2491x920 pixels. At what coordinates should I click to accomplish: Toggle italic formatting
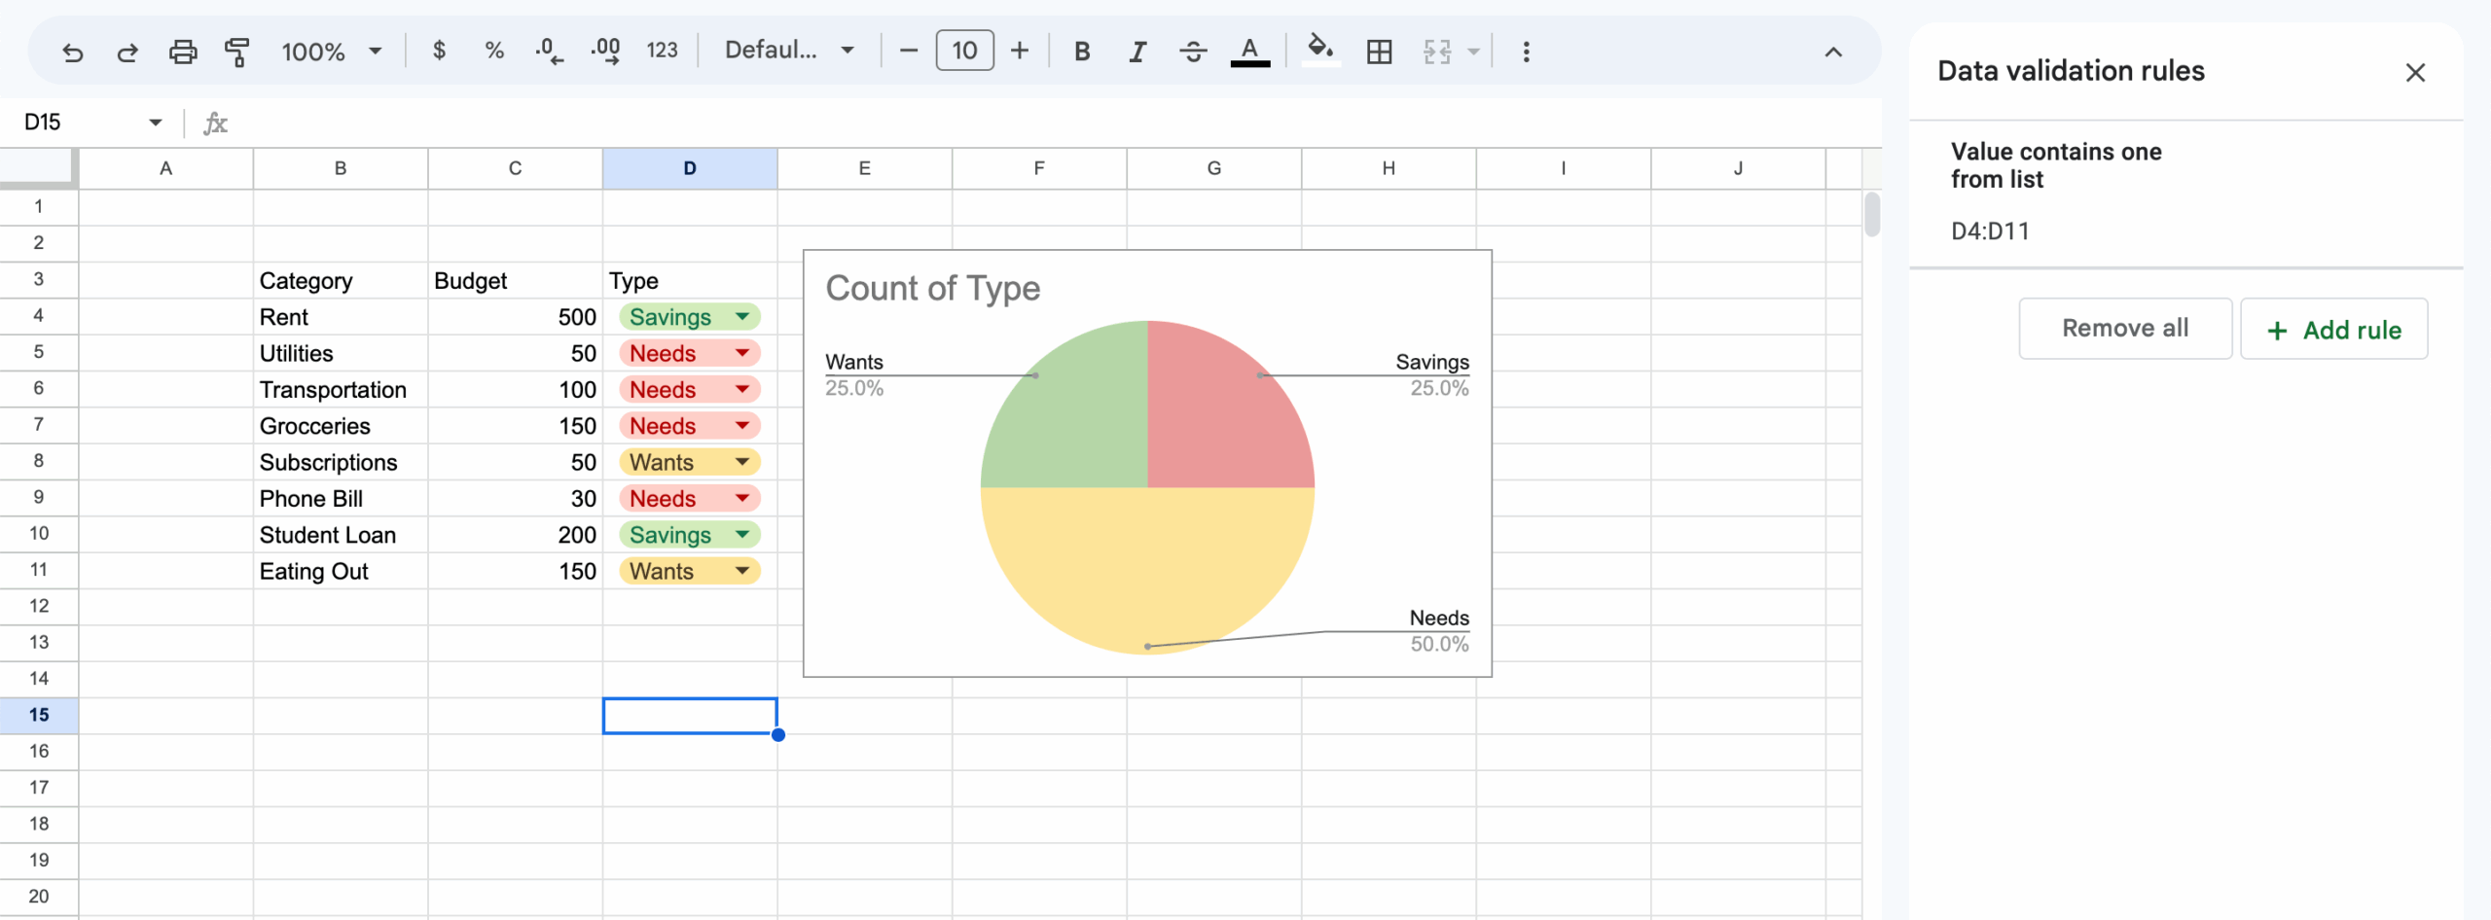pyautogui.click(x=1137, y=52)
